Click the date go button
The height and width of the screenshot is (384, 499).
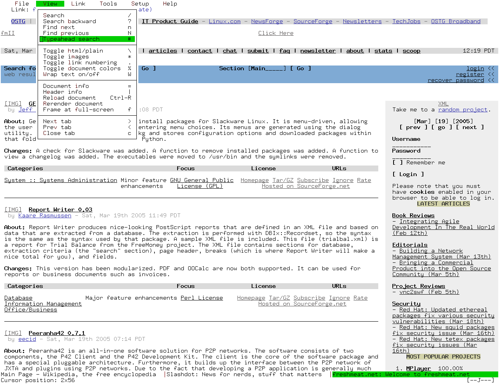click(441, 127)
